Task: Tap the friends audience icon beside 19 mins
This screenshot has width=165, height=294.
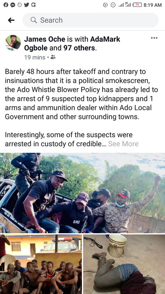Action: (x=53, y=57)
